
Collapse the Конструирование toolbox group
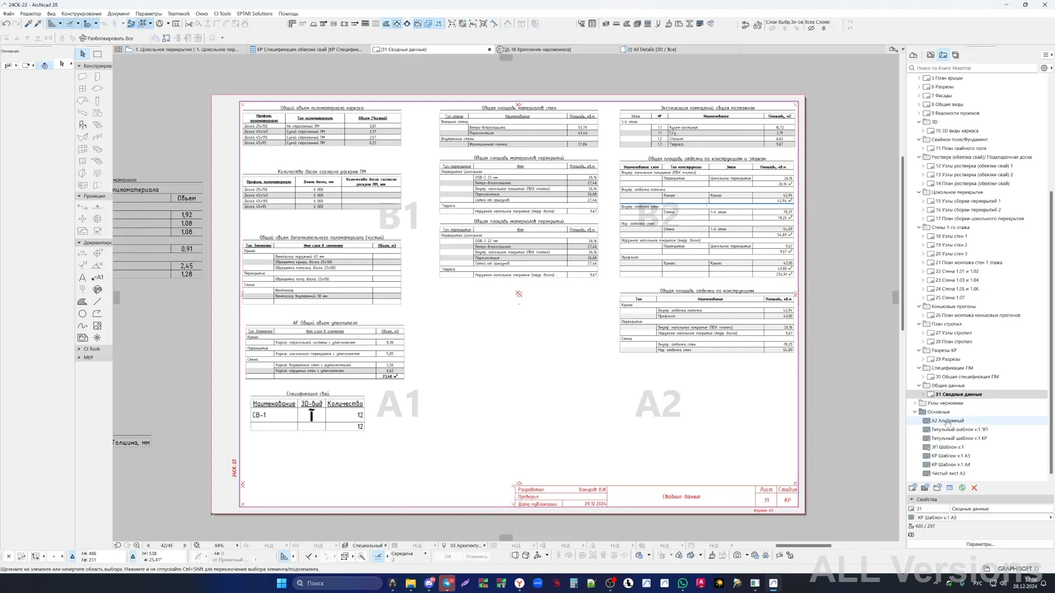coord(79,66)
